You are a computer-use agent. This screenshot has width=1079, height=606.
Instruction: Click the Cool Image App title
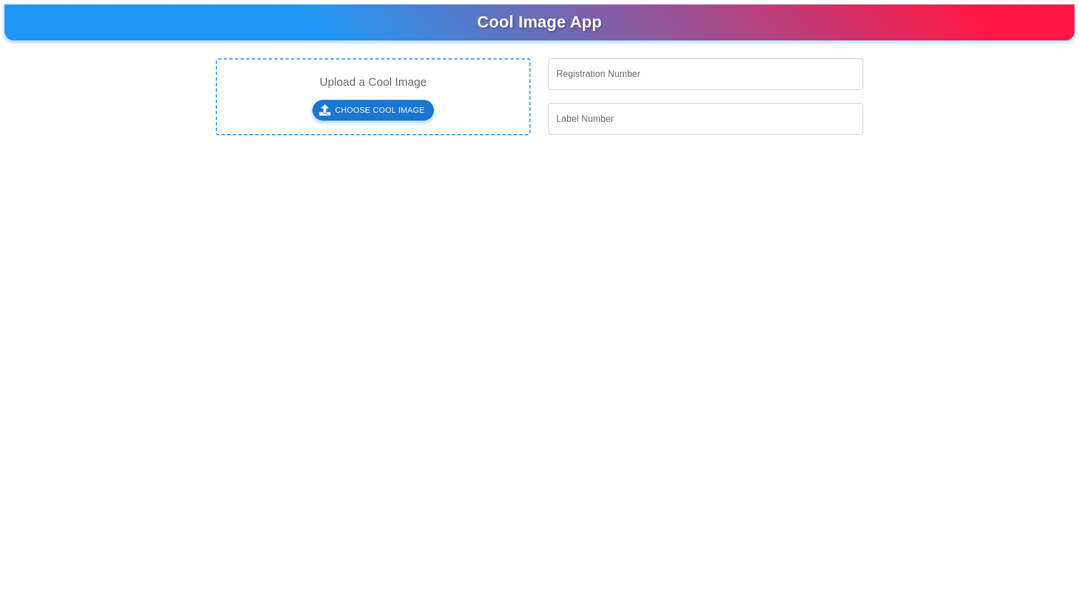pyautogui.click(x=539, y=22)
